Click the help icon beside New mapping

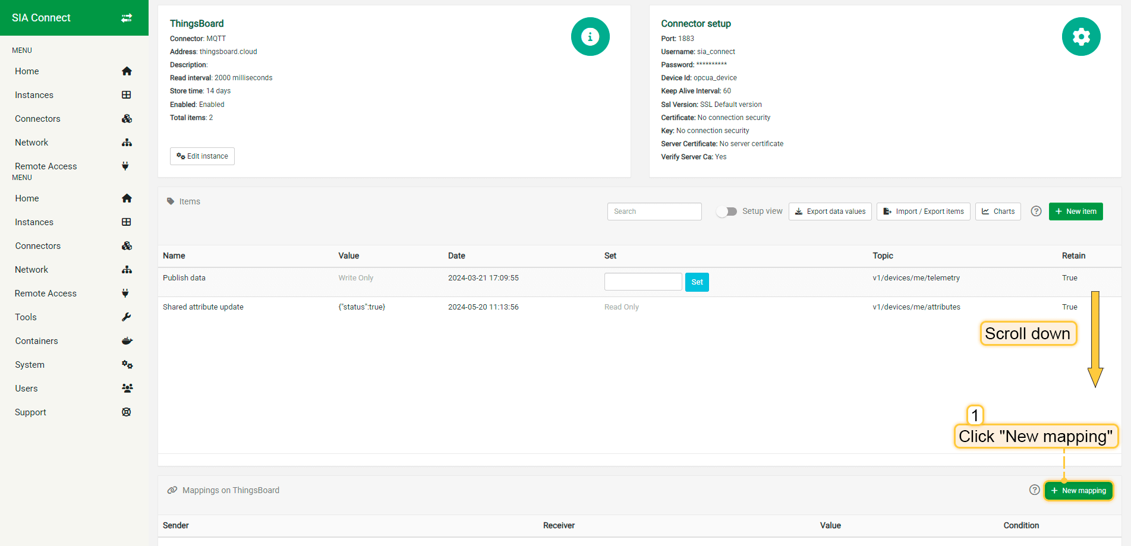1034,490
